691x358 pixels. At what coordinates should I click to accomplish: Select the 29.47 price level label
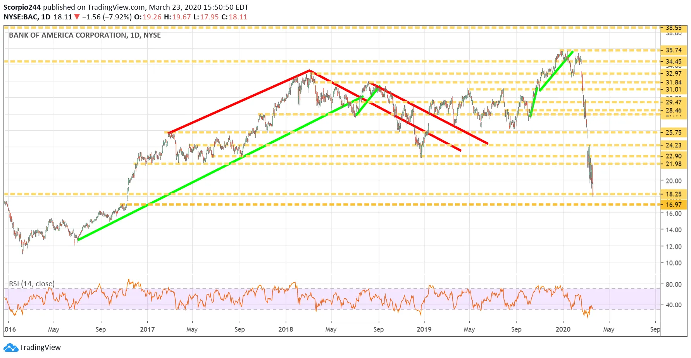click(x=674, y=102)
